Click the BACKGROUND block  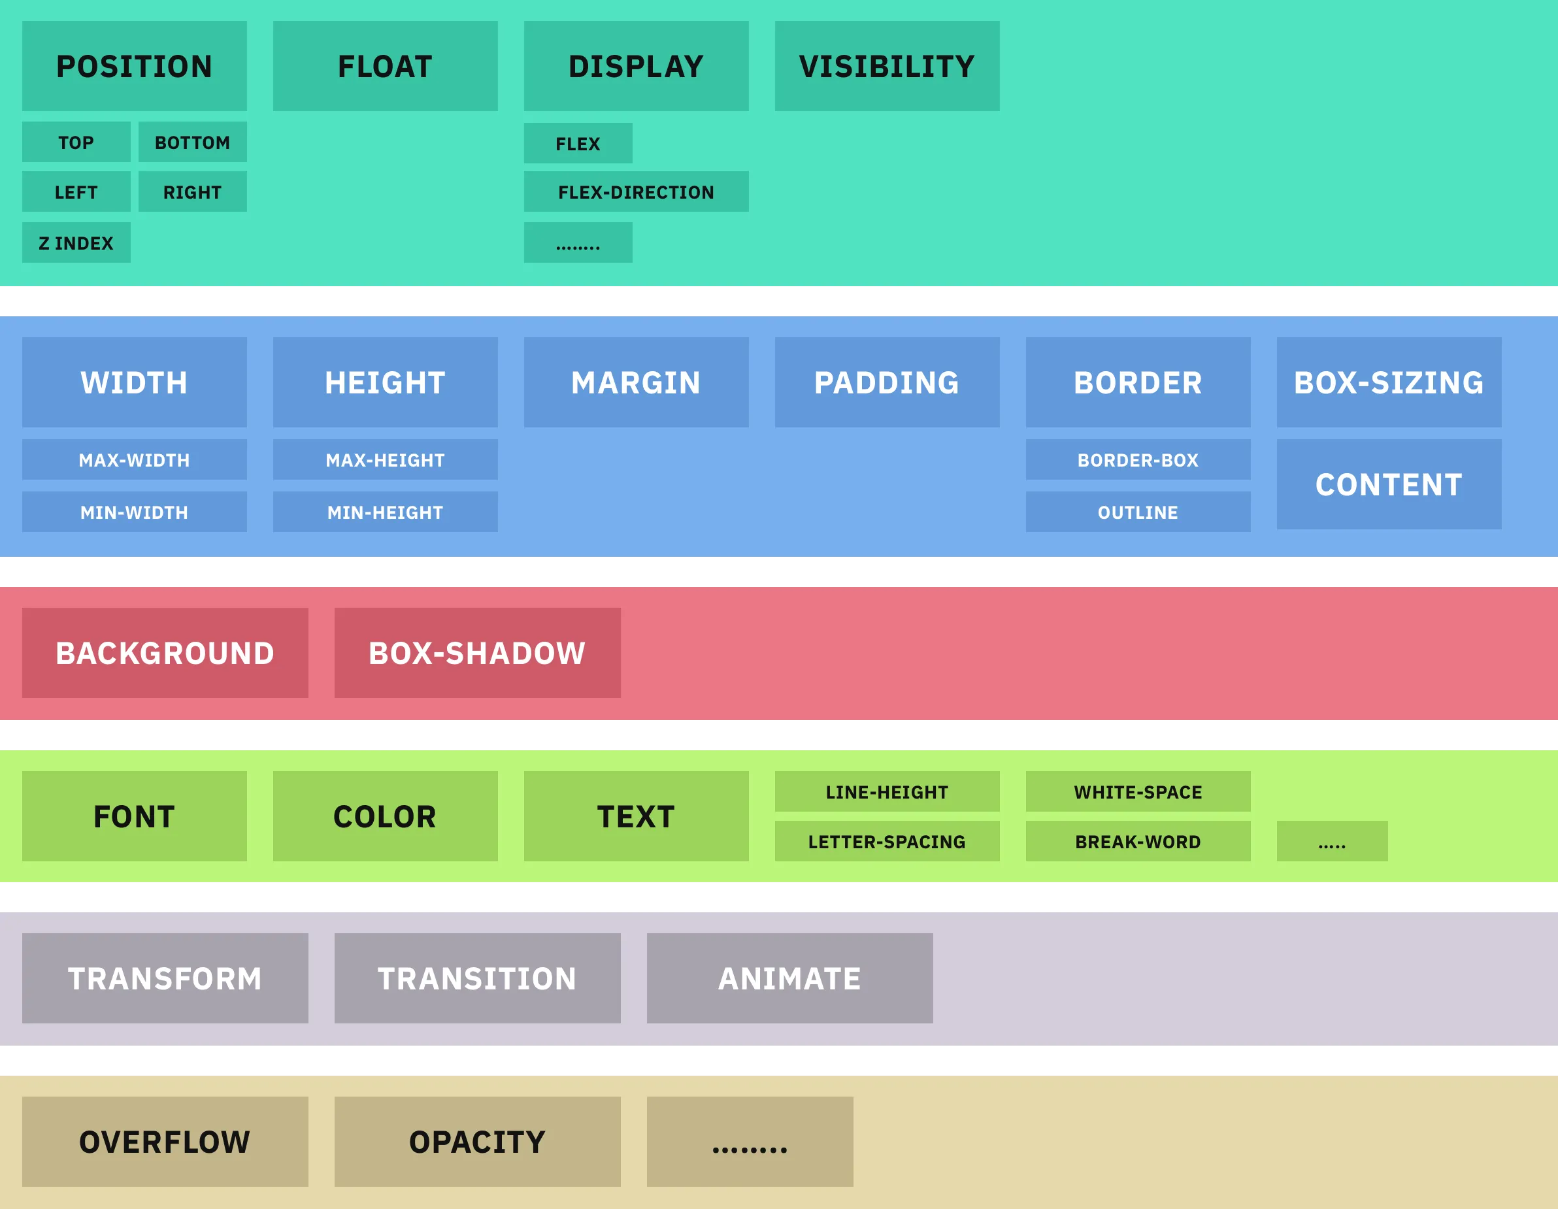(x=165, y=653)
